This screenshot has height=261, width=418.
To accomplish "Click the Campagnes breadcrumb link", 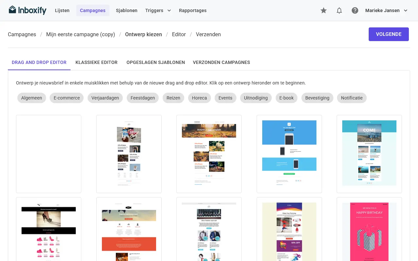I will [22, 34].
